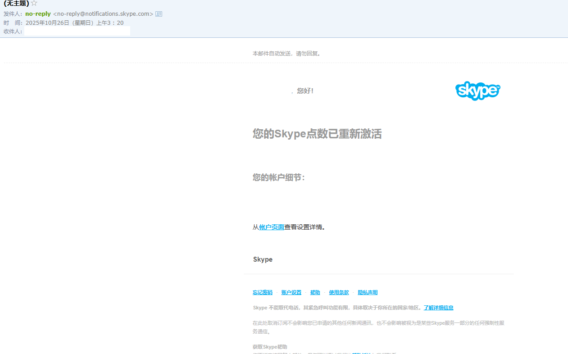Screen dimensions: 568x354
Task: Click the 您好 greeting text
Action: tap(305, 91)
